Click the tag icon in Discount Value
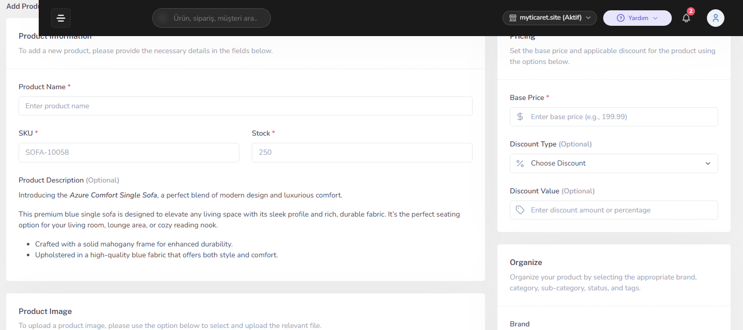Screen dimensions: 743x330 pos(520,210)
